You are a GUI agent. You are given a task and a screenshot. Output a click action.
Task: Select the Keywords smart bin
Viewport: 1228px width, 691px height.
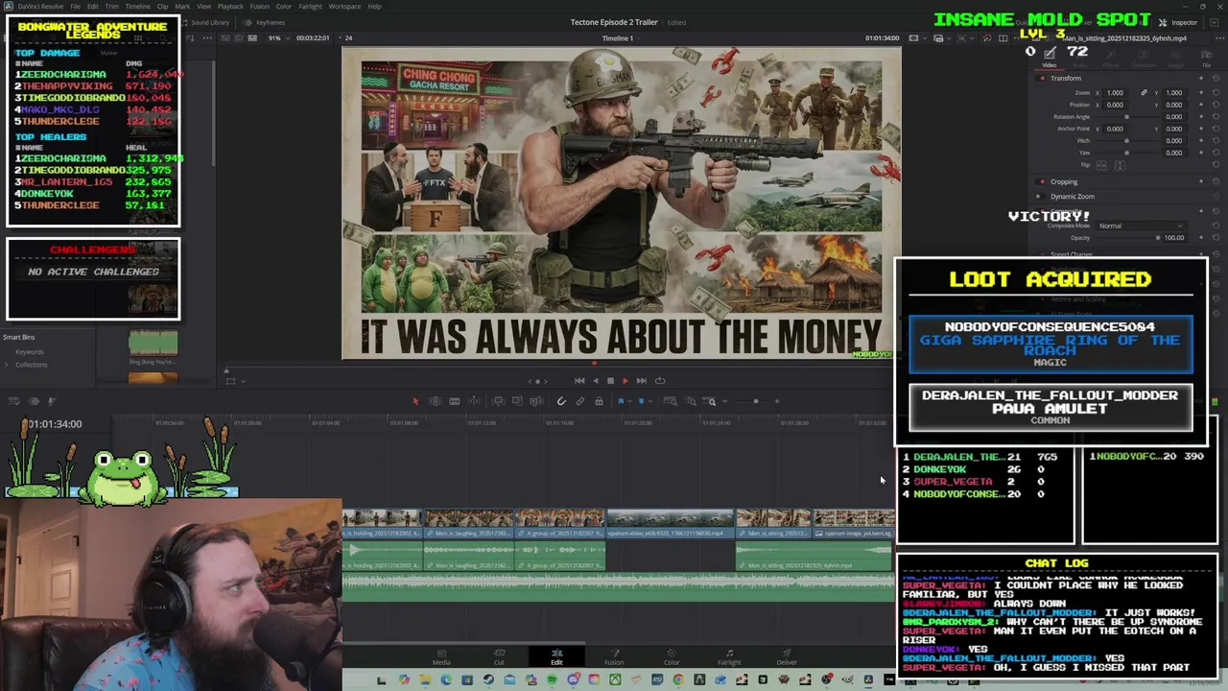[x=29, y=352]
